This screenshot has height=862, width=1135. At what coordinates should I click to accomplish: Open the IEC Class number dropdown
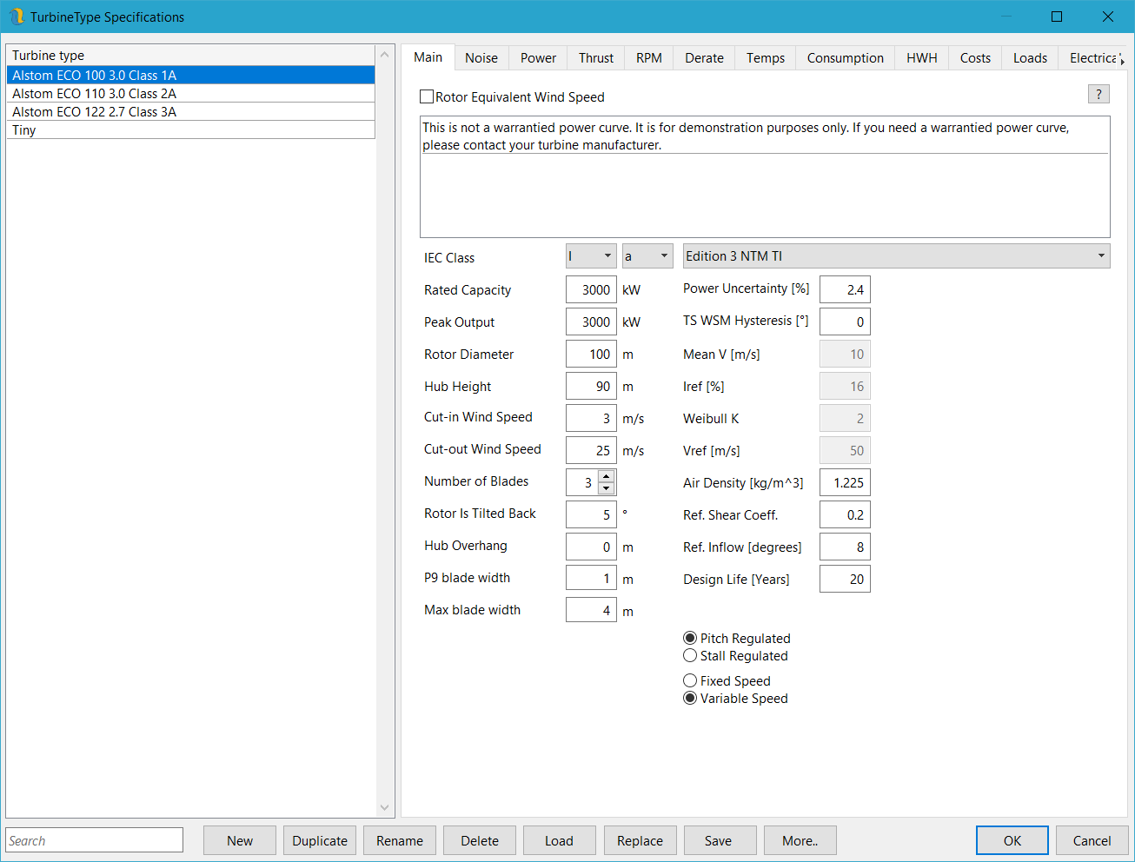click(591, 256)
